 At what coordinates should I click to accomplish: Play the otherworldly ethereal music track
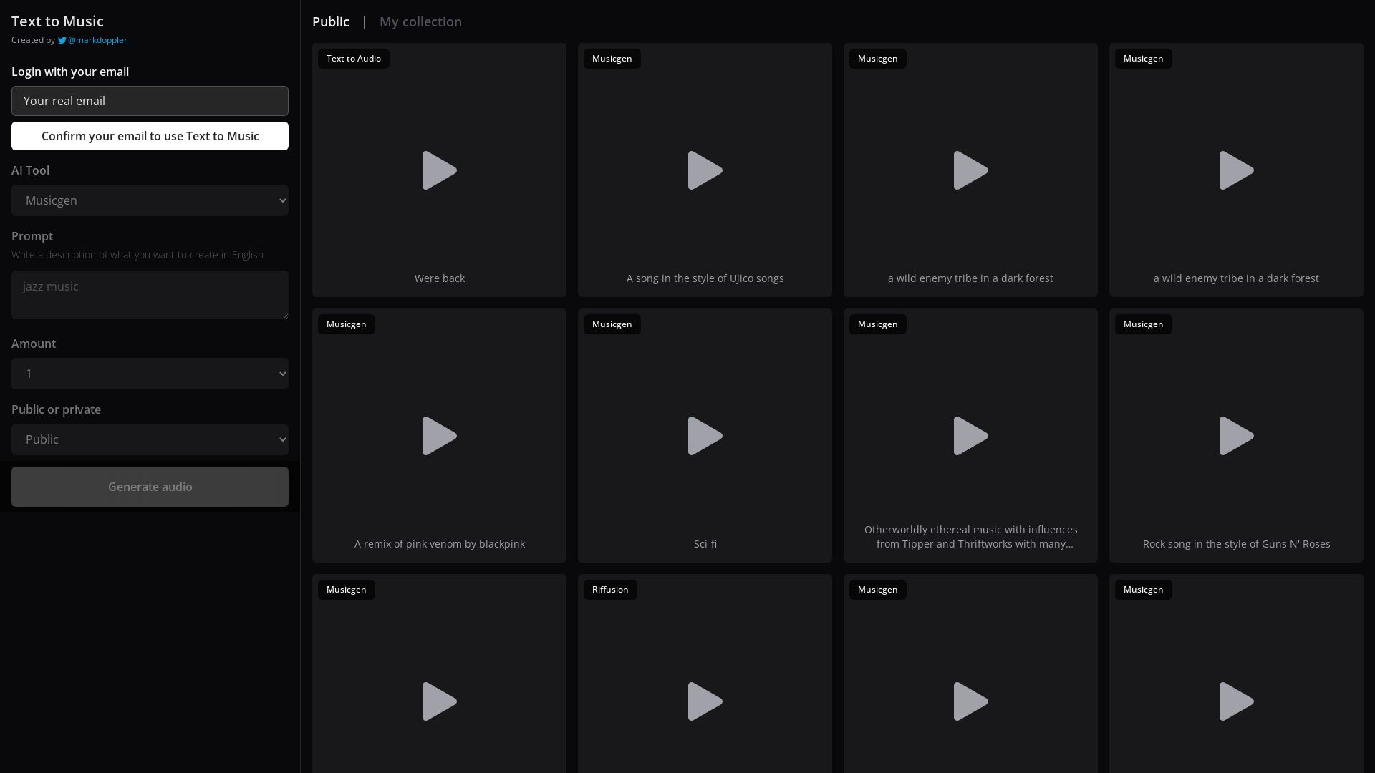[970, 436]
